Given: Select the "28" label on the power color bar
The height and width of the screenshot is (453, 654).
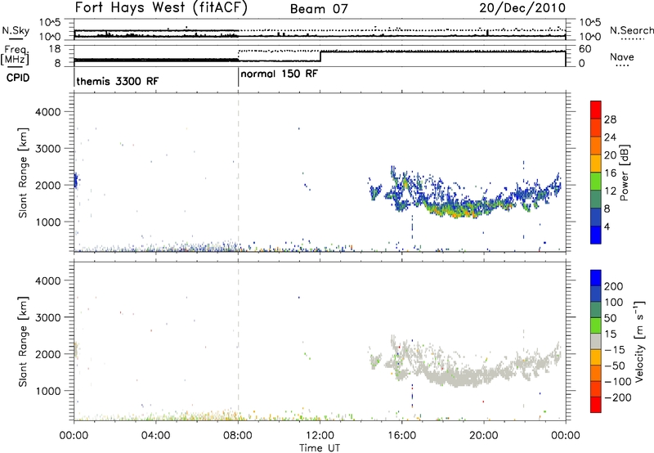Looking at the screenshot, I should 610,119.
